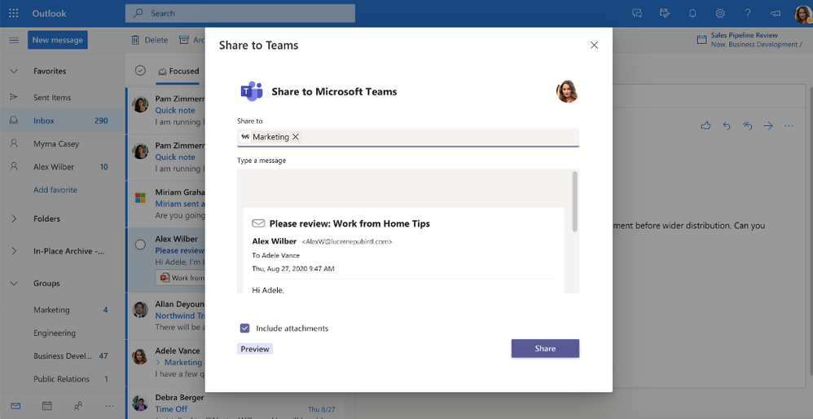
Task: Collapse the Favorites section
Action: point(14,71)
